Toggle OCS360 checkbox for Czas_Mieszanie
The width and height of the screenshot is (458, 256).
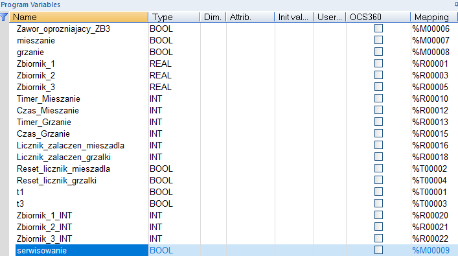[378, 110]
